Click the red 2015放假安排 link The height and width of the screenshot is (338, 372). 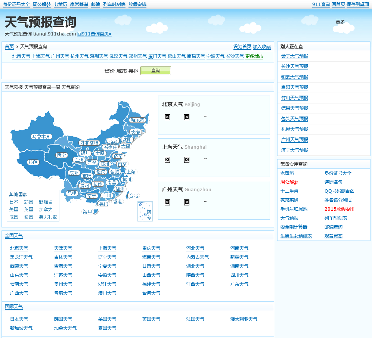coord(339,209)
